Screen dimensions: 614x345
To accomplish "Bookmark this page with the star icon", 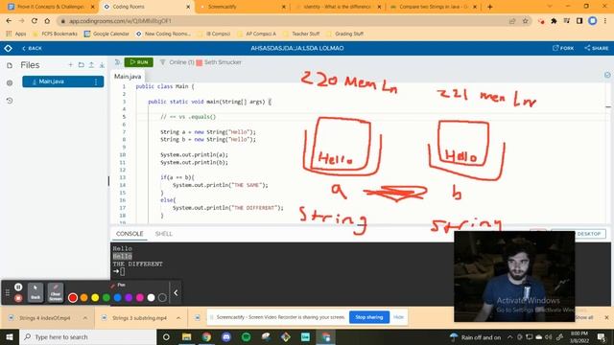I will pos(525,21).
